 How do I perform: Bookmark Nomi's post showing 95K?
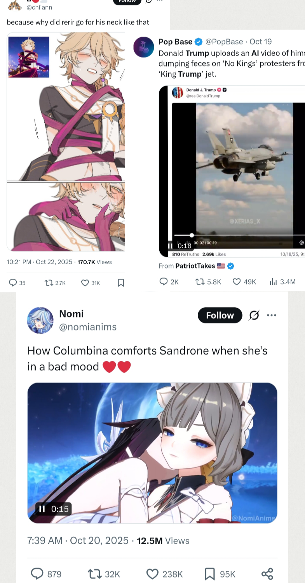click(210, 574)
